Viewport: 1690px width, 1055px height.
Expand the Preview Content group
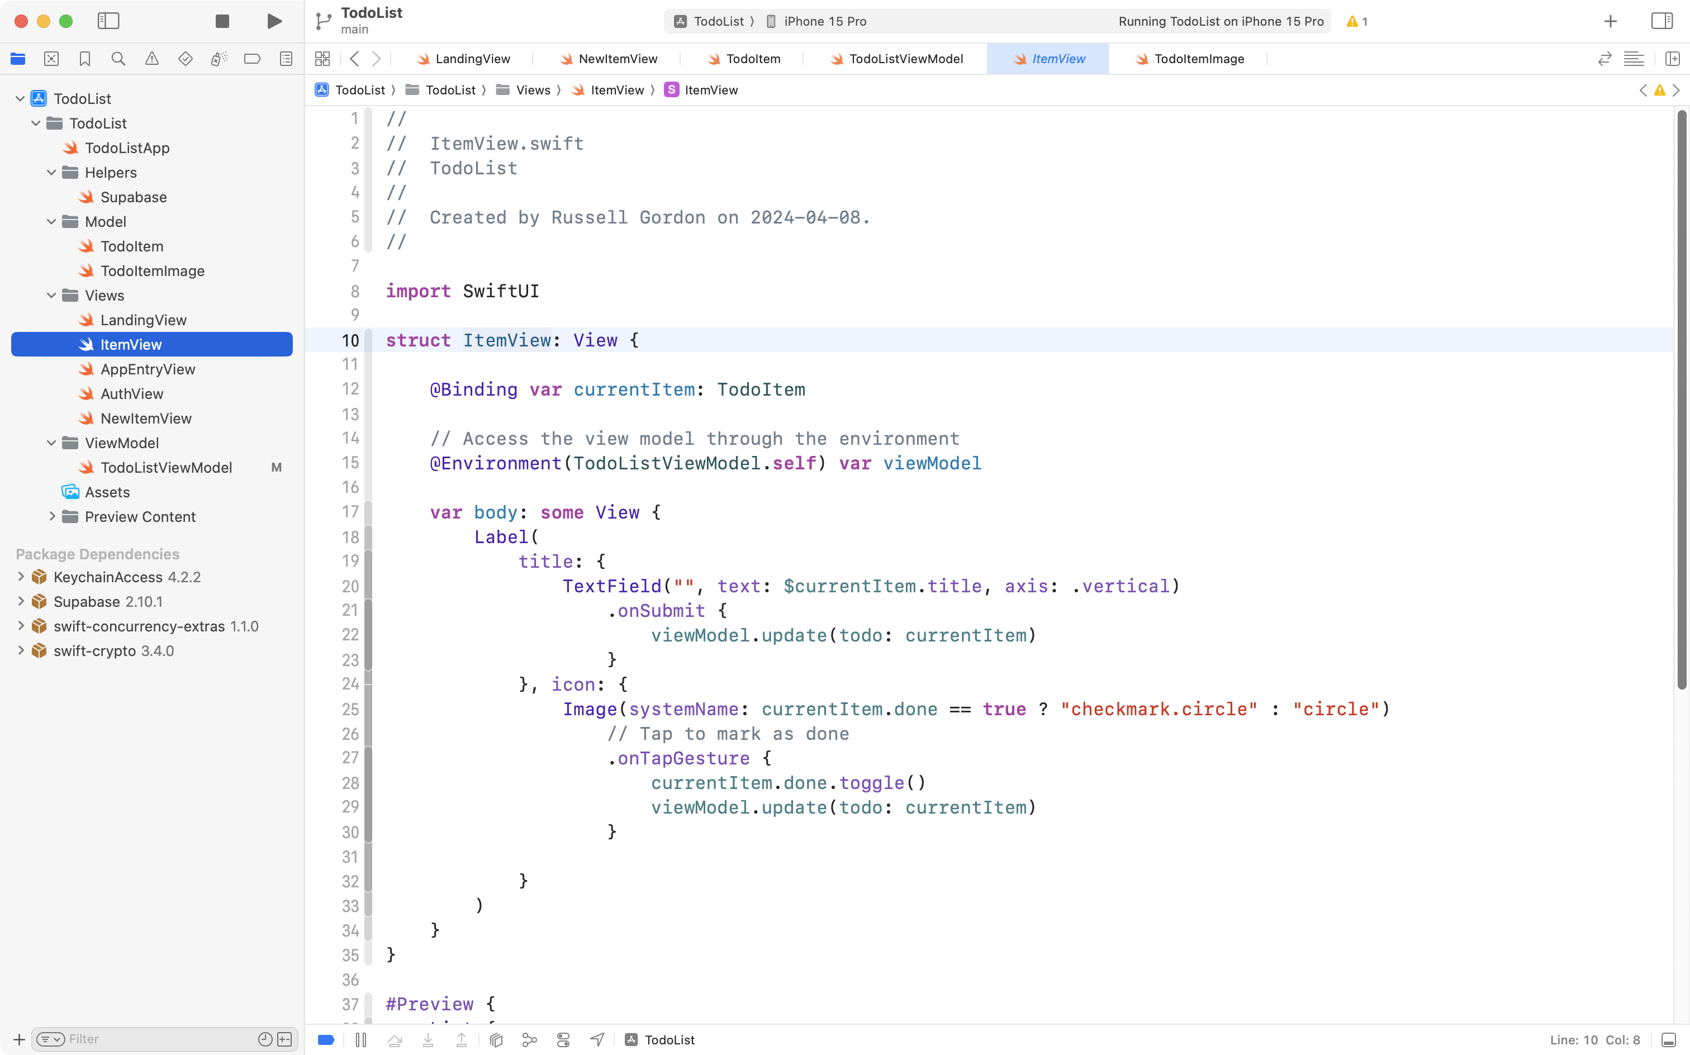(51, 516)
